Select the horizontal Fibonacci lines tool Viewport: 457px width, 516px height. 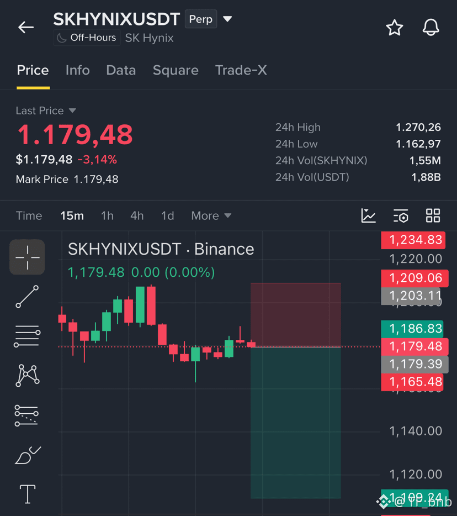tap(27, 336)
